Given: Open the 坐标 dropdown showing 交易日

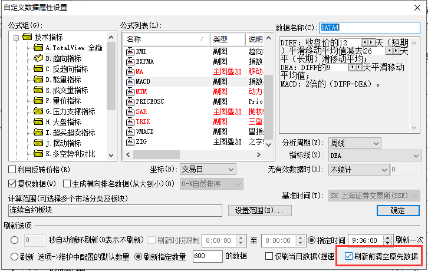Looking at the screenshot, I should click(x=208, y=170).
